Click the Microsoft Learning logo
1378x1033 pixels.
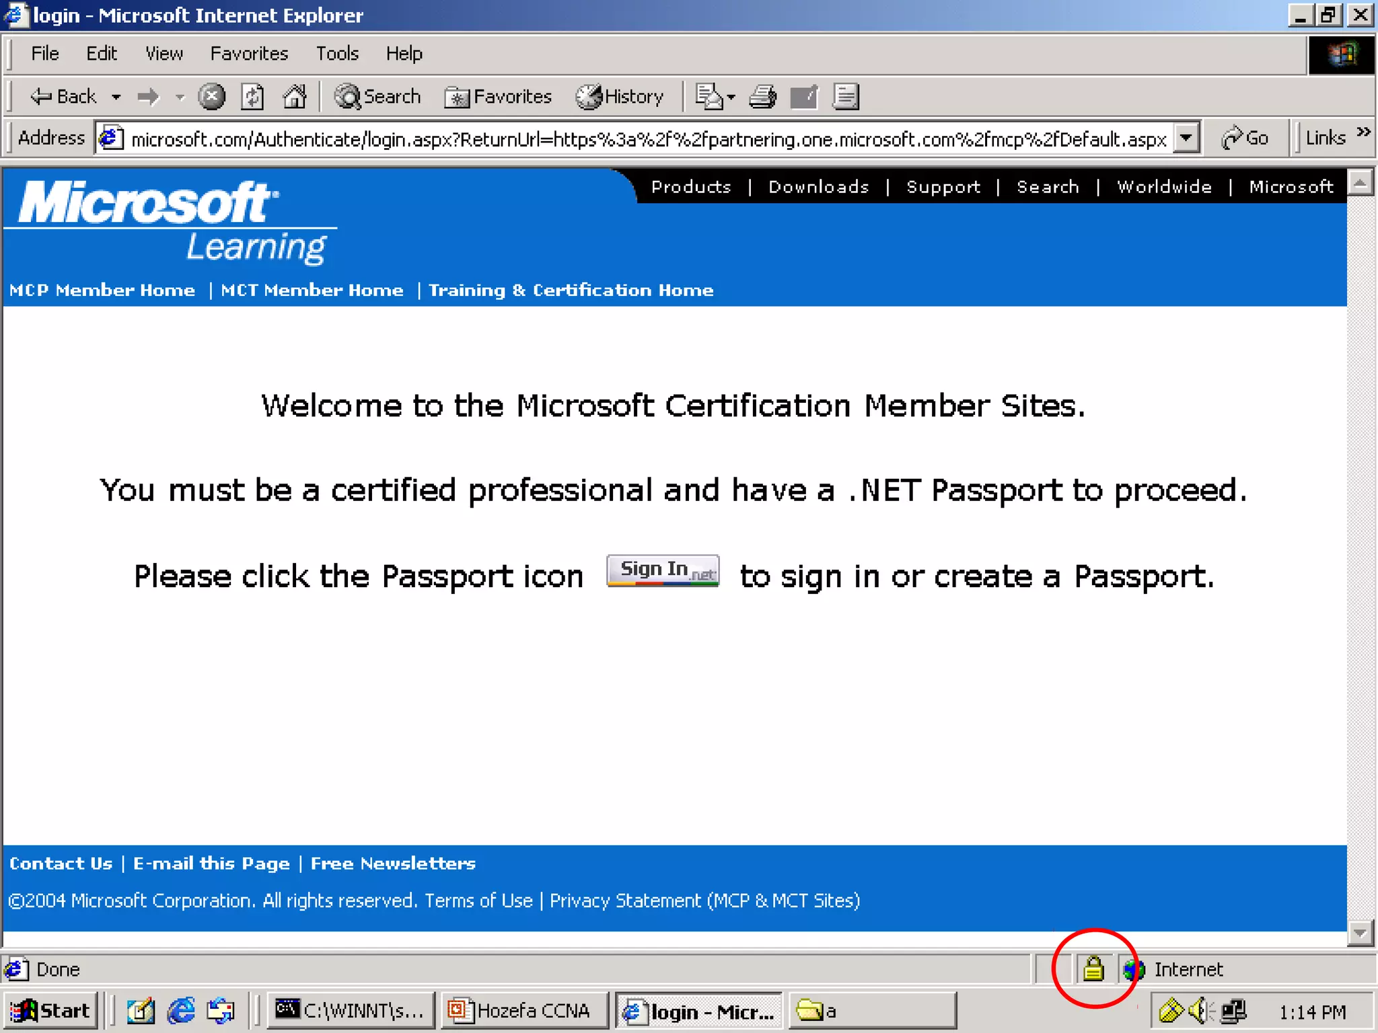[x=172, y=221]
